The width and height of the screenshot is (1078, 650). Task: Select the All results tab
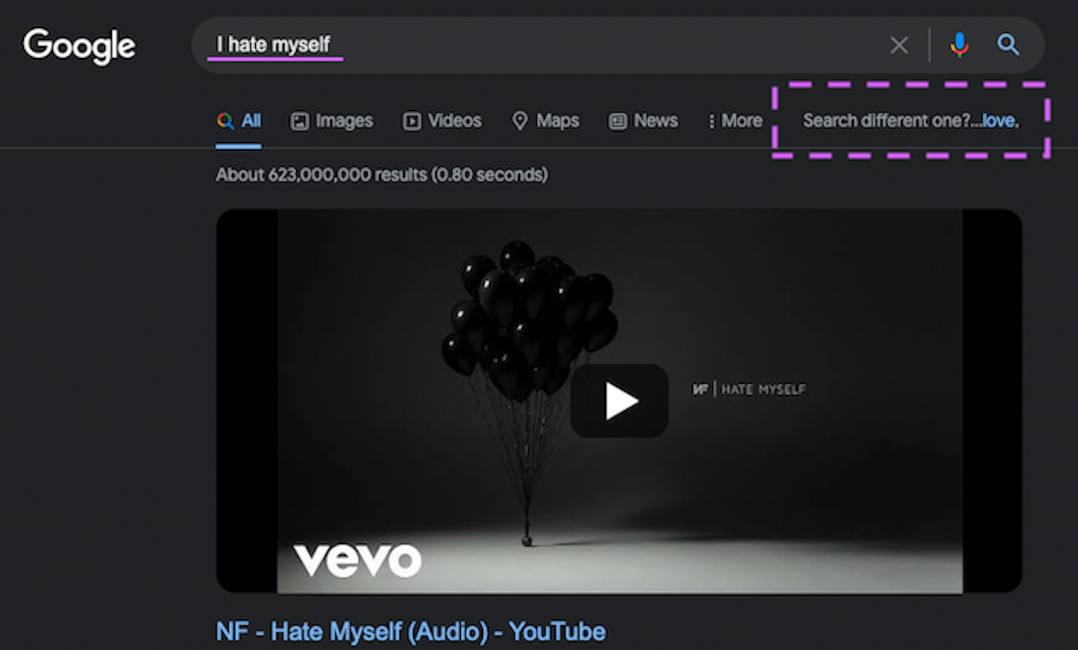tap(239, 121)
